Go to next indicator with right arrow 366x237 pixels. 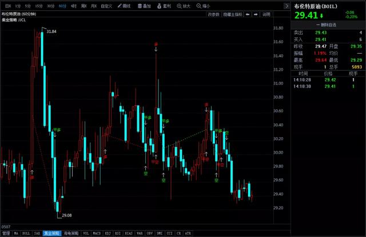pyautogui.click(x=256, y=14)
